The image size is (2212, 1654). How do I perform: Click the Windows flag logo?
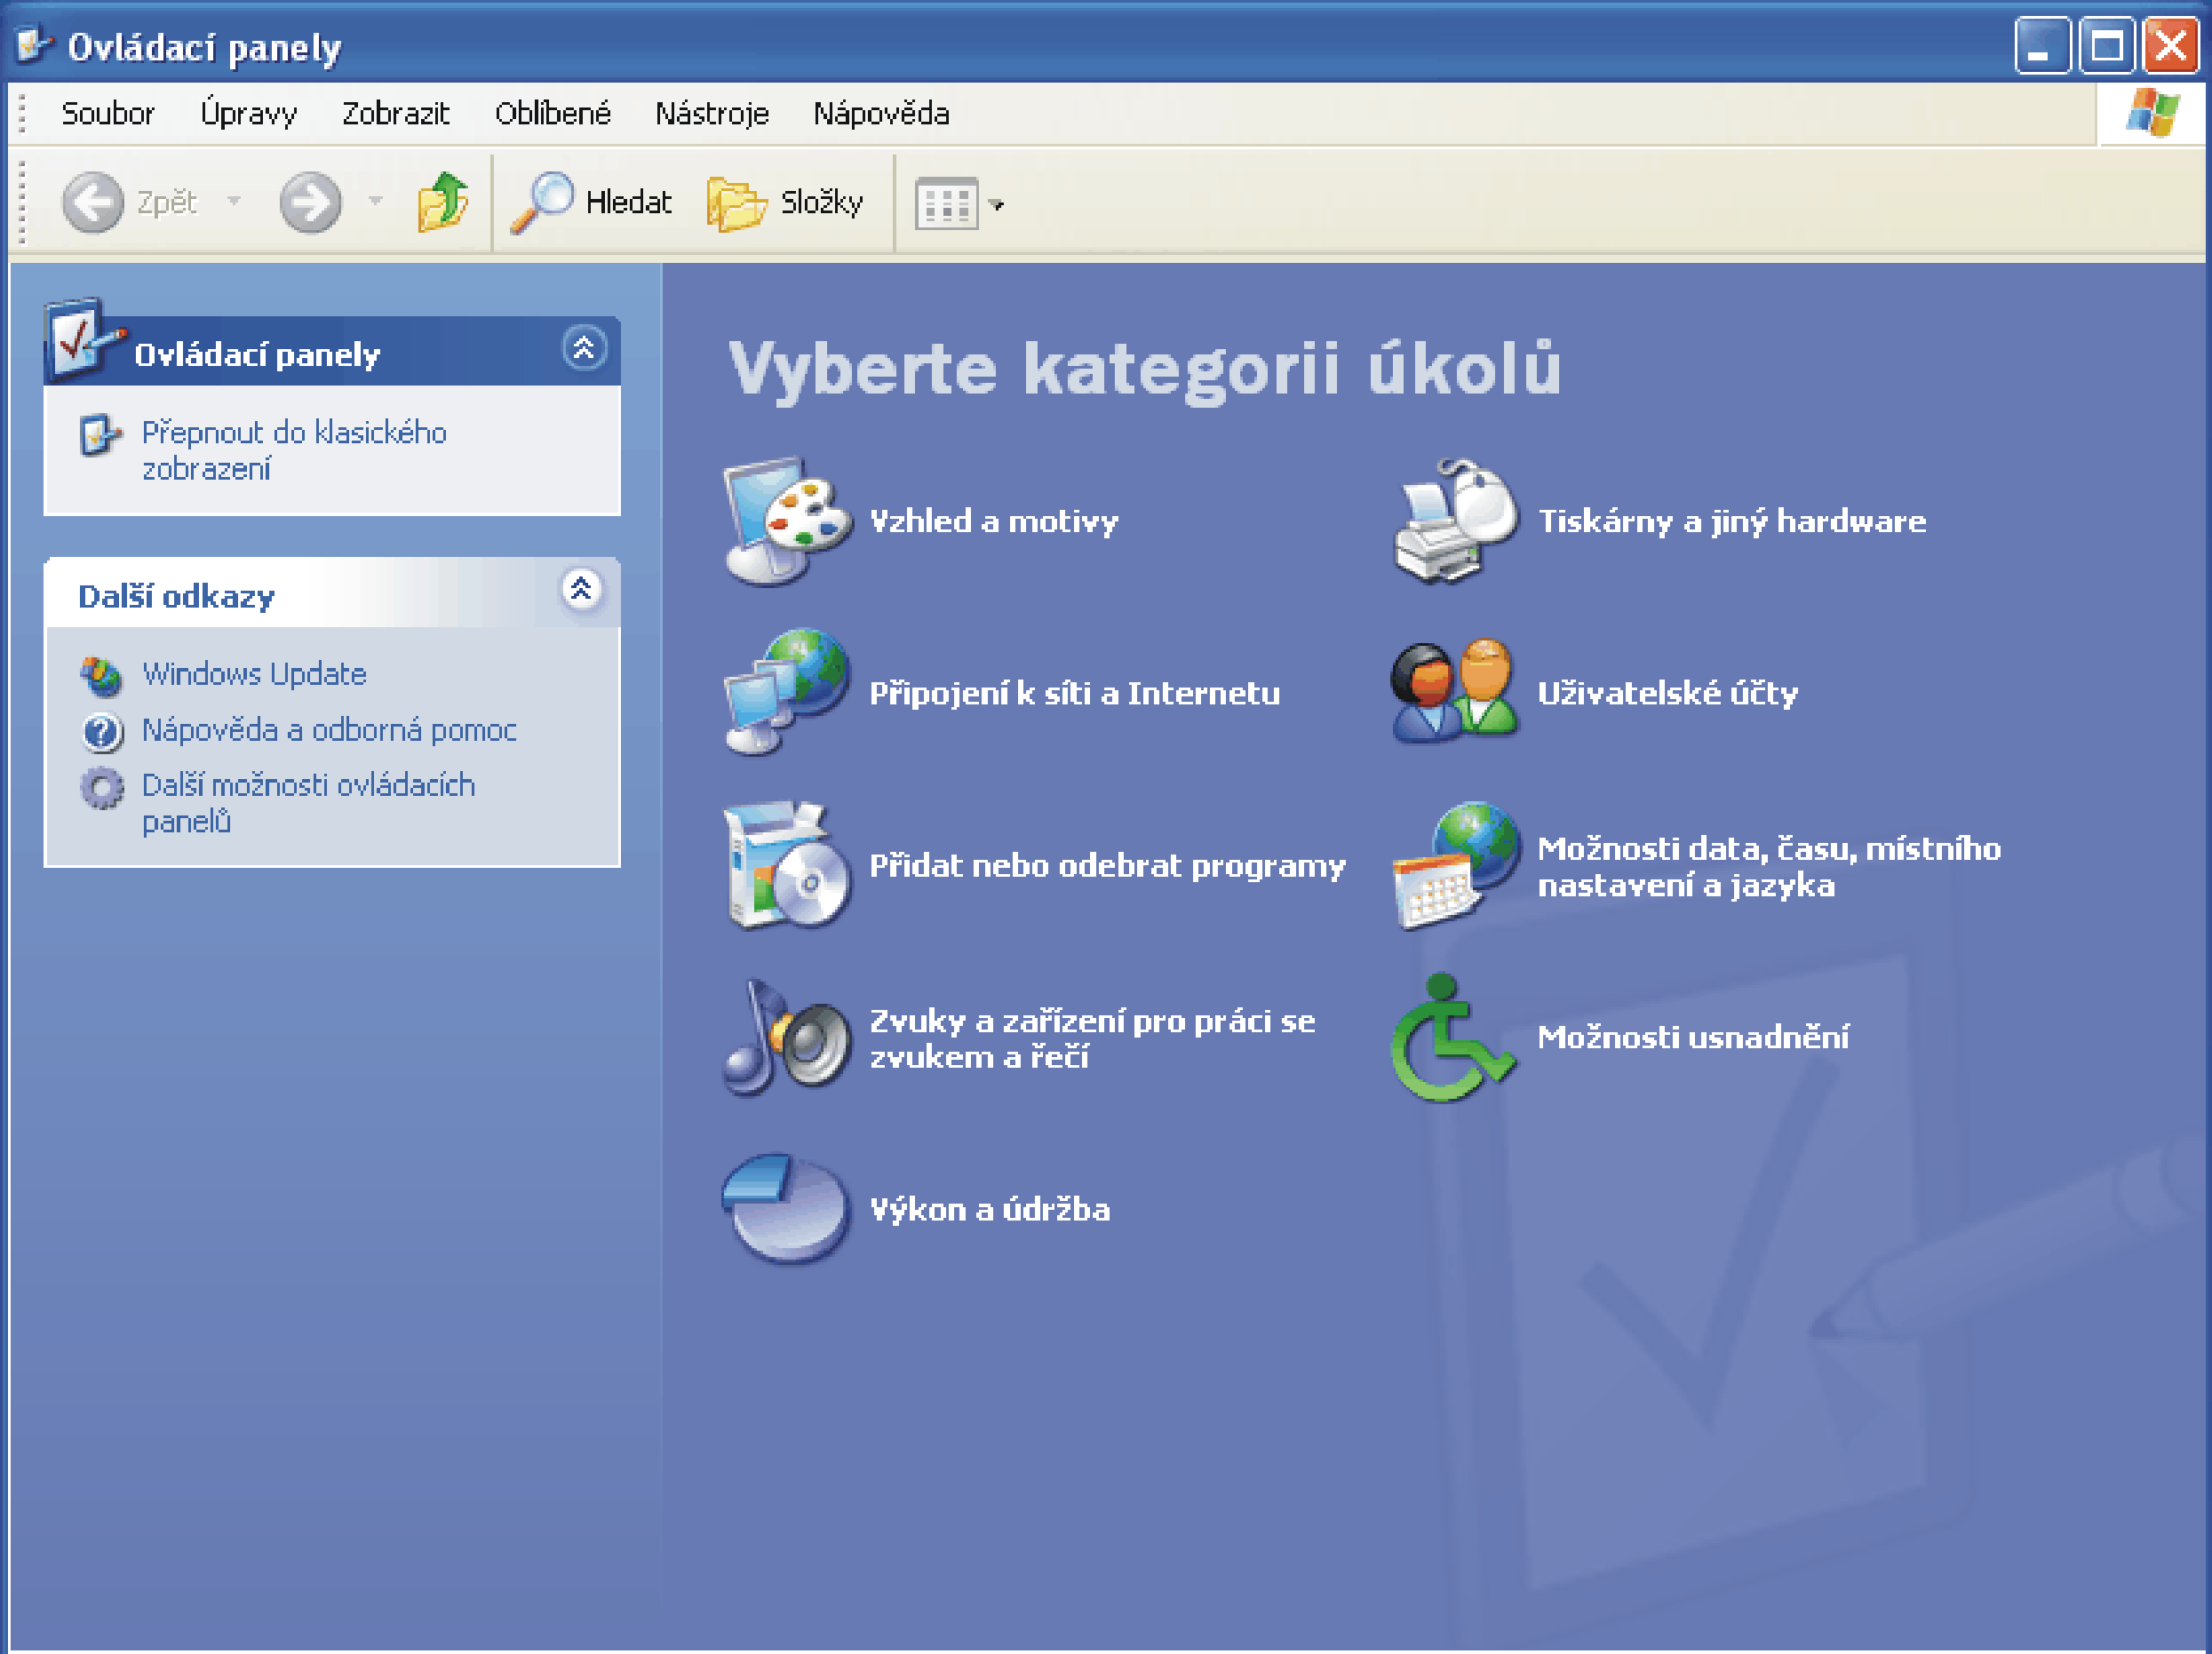click(2152, 112)
